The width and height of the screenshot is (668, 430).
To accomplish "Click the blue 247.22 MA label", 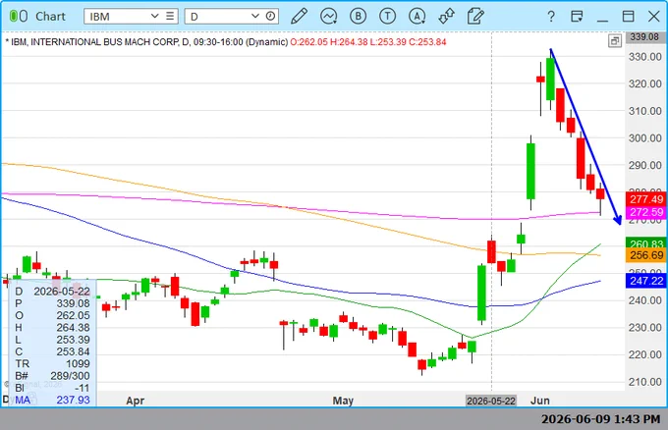I will (646, 281).
